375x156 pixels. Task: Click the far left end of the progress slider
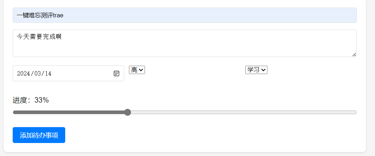tap(14, 112)
